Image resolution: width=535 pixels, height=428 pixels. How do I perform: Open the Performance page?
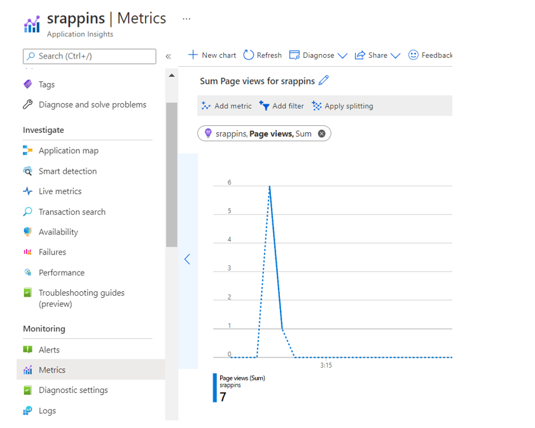(62, 272)
